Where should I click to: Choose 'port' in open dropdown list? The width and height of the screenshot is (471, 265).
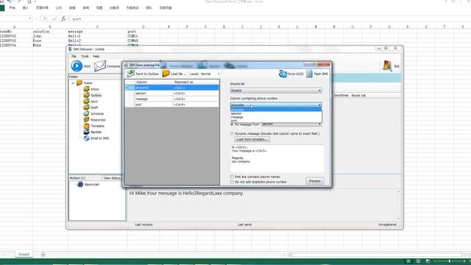click(x=276, y=121)
